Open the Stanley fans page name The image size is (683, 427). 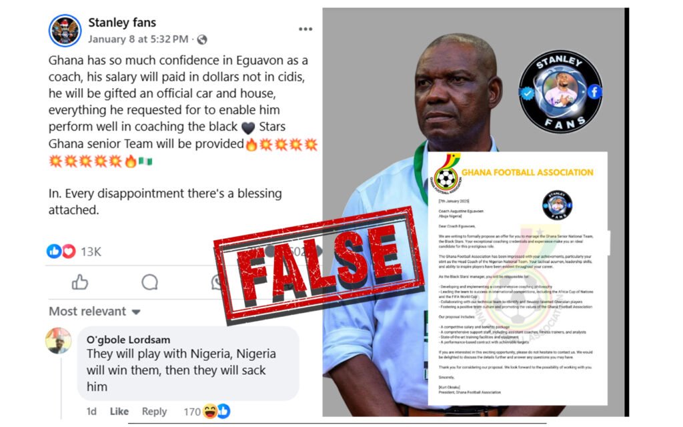(x=122, y=23)
